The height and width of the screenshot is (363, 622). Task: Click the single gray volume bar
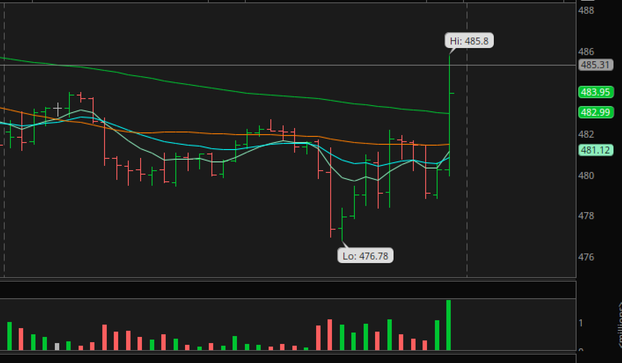57,347
